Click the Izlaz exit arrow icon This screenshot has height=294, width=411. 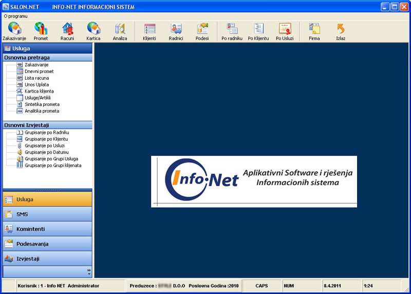(x=341, y=31)
